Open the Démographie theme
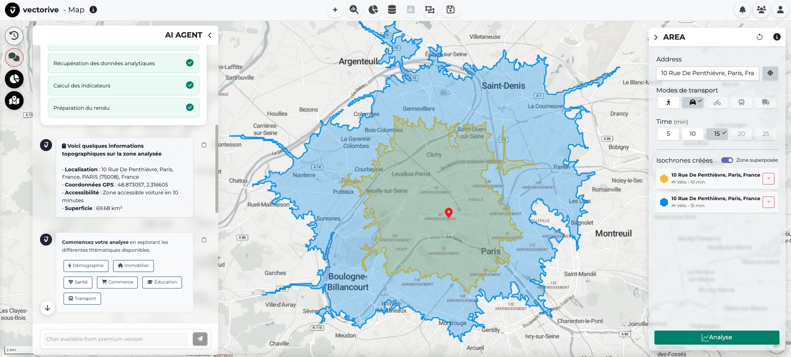The height and width of the screenshot is (357, 791). tap(86, 266)
